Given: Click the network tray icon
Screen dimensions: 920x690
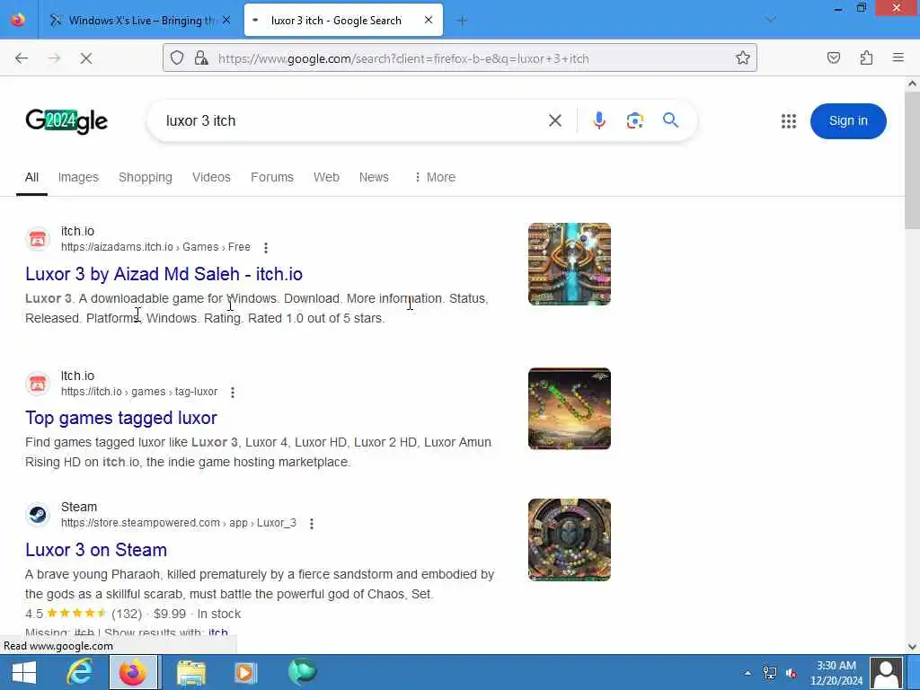Looking at the screenshot, I should (x=769, y=673).
